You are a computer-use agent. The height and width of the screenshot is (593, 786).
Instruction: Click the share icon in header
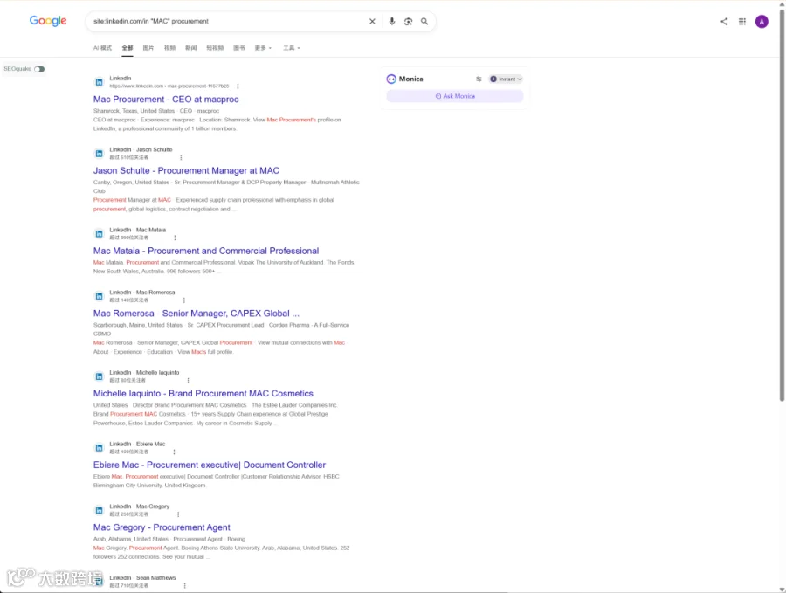coord(724,22)
